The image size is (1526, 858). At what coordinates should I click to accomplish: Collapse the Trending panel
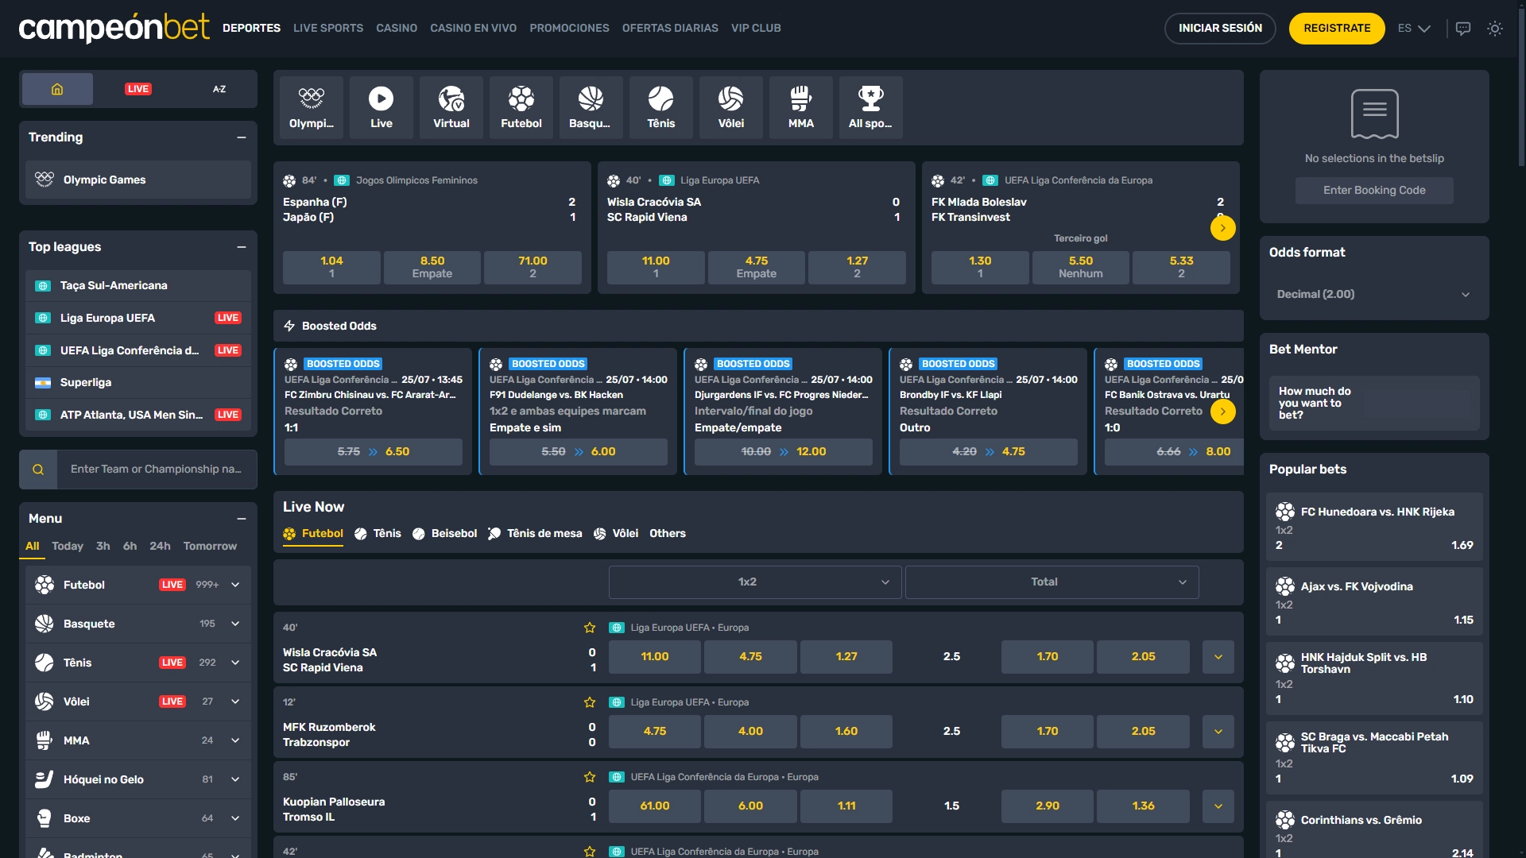[242, 137]
